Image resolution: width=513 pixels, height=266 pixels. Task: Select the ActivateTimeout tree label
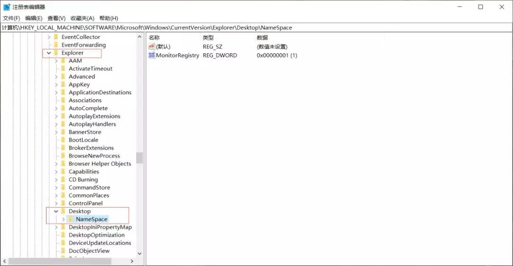click(x=90, y=69)
